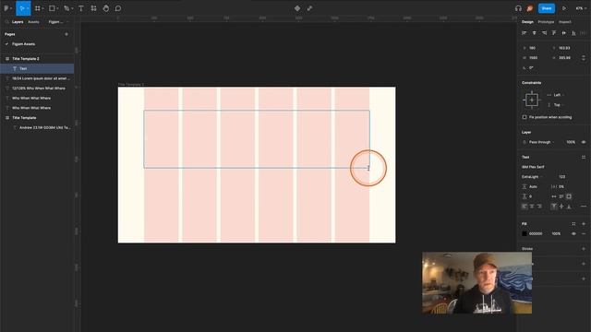The height and width of the screenshot is (332, 591).
Task: Set text align right
Action: (539, 207)
